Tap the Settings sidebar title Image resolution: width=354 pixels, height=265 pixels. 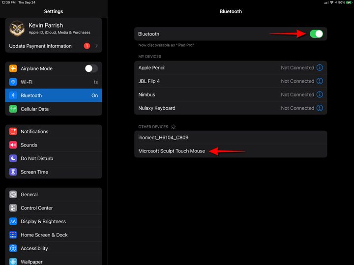coord(54,11)
